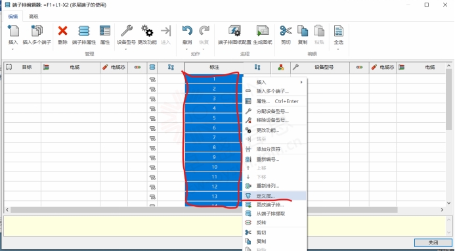Select terminal 13 in the 标注 column
The height and width of the screenshot is (251, 455).
tap(214, 196)
